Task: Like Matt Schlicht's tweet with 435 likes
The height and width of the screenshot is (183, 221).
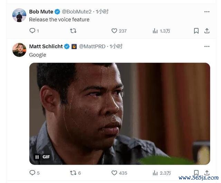Action: pyautogui.click(x=114, y=173)
